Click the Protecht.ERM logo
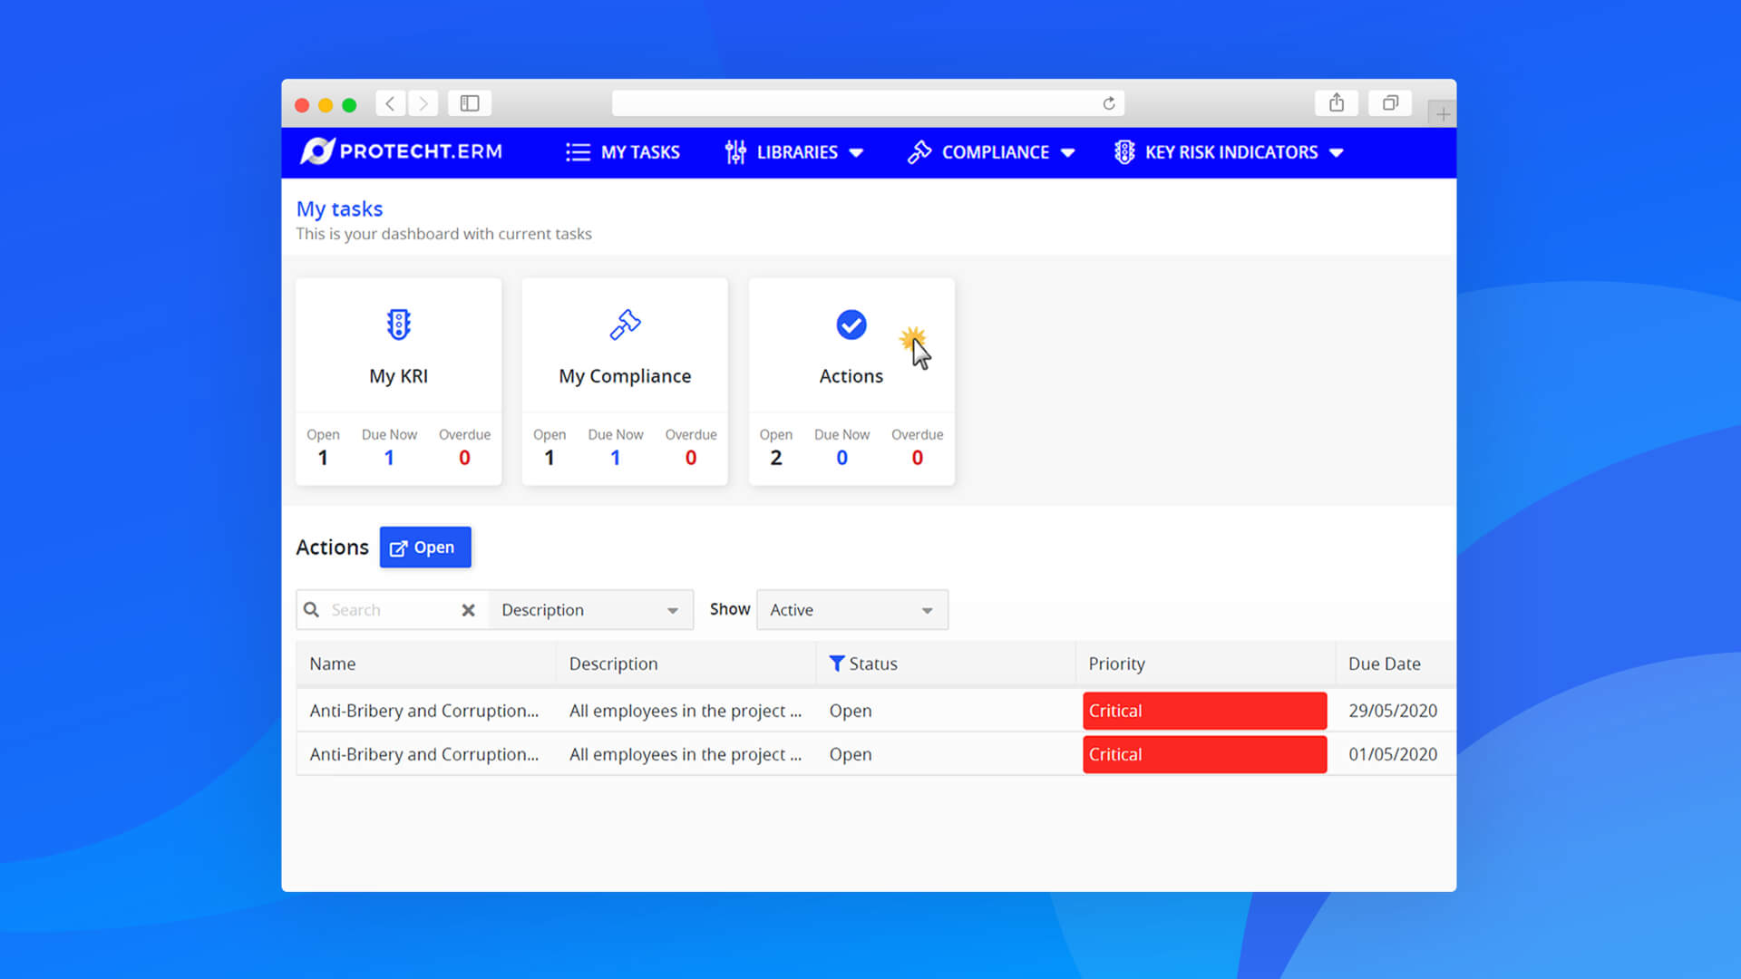This screenshot has height=979, width=1741. (x=402, y=151)
